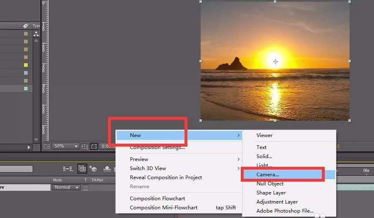This screenshot has width=374, height=218.
Task: Create a new Adjustment Layer
Action: tap(289, 202)
